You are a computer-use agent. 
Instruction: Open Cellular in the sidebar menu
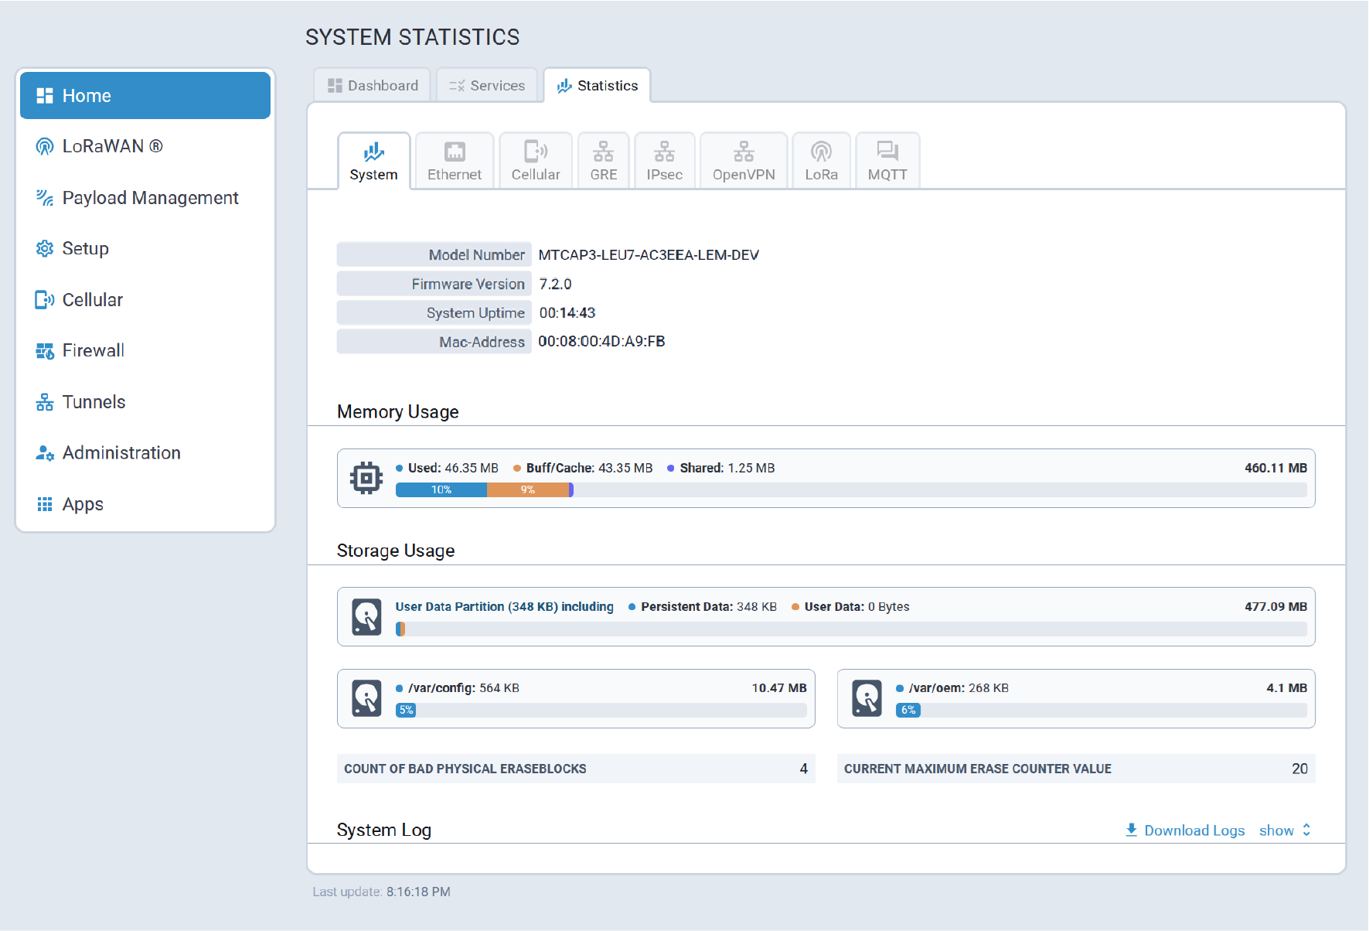click(93, 300)
